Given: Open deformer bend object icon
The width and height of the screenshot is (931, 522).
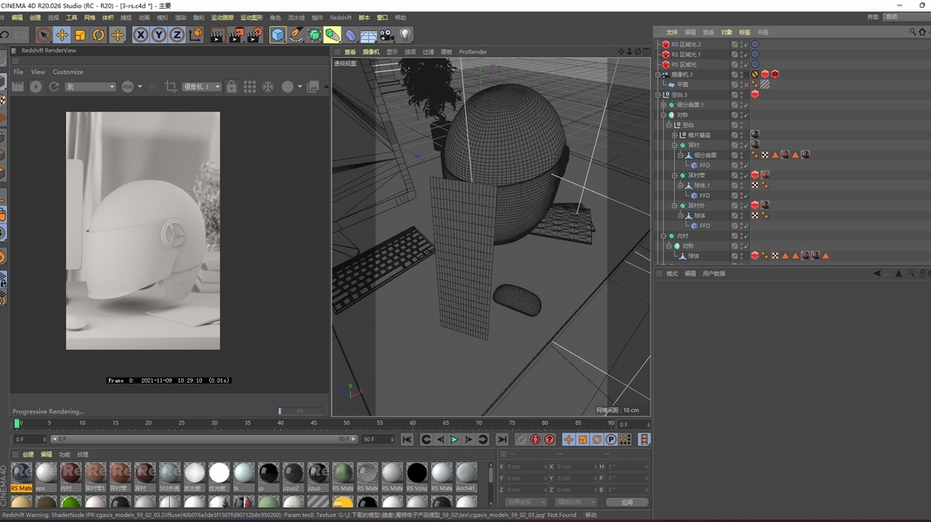Looking at the screenshot, I should tap(351, 35).
